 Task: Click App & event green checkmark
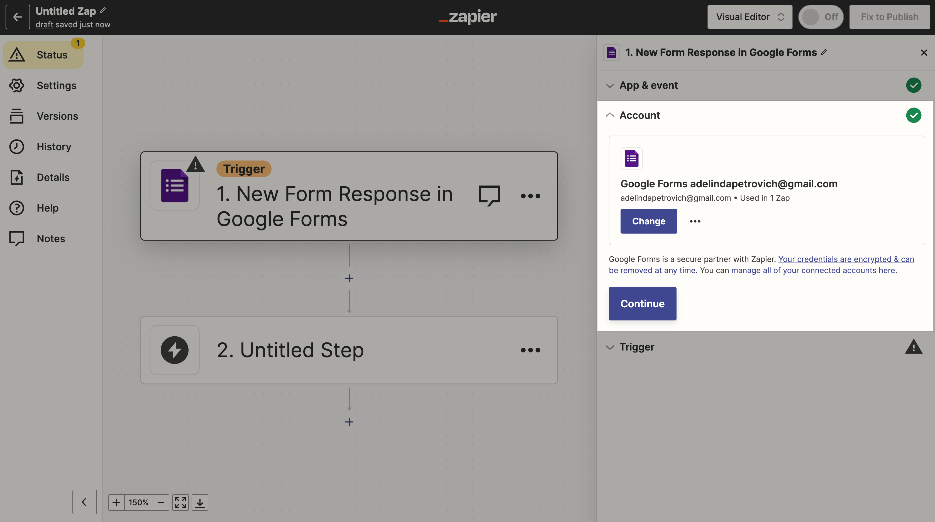click(914, 85)
